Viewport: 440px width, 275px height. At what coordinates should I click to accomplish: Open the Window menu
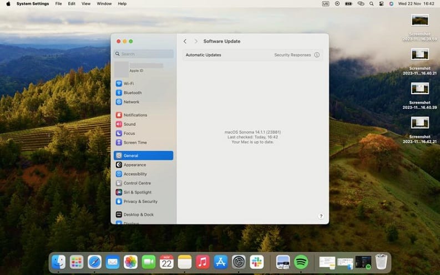(x=104, y=4)
